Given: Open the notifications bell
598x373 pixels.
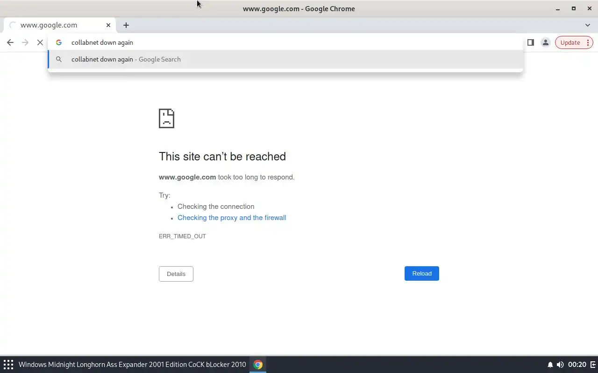Looking at the screenshot, I should (550, 365).
